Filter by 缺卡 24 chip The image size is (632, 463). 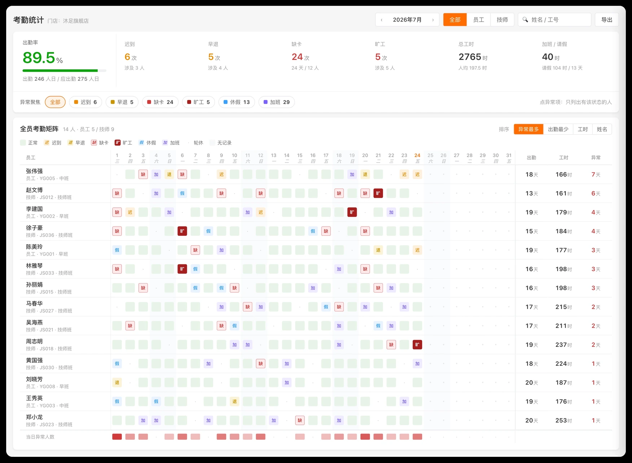coord(160,102)
